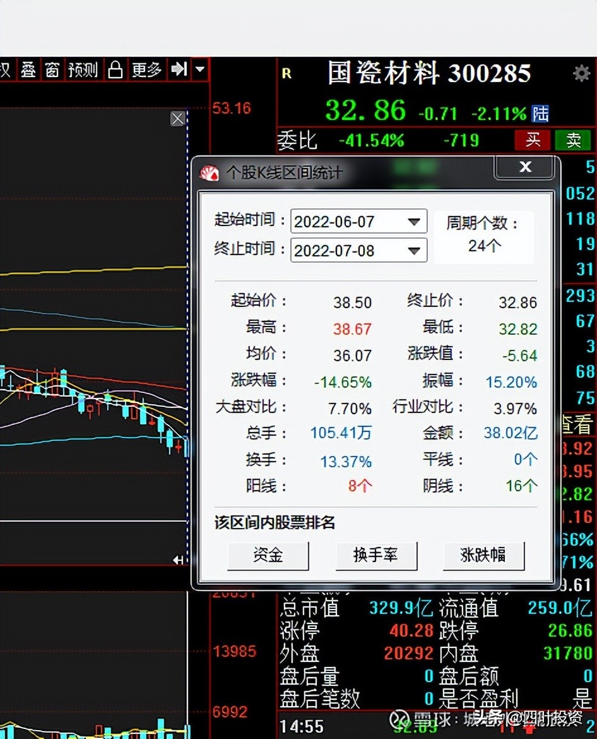Click the 涨跌幅 ranking button
This screenshot has height=739, width=597.
click(483, 555)
